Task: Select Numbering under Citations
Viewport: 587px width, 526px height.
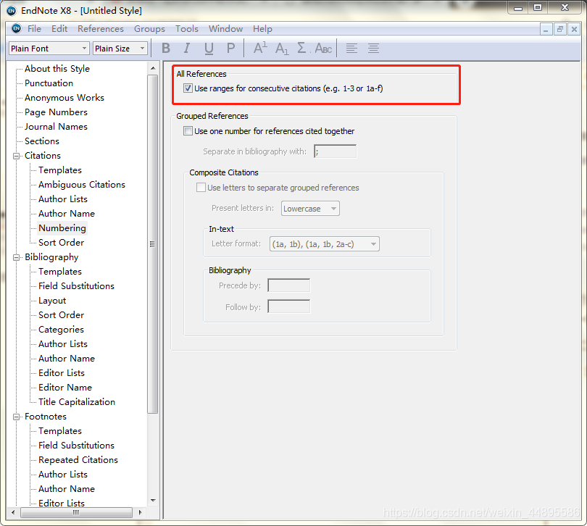Action: coord(62,228)
